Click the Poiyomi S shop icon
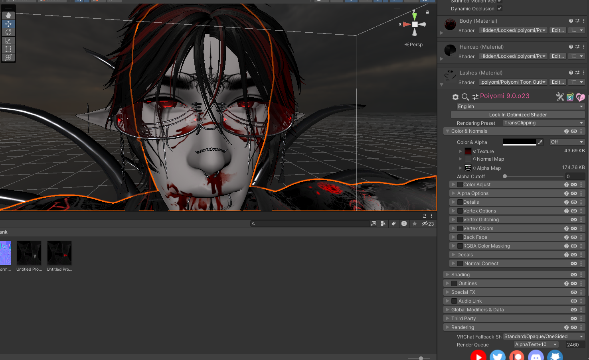The height and width of the screenshot is (360, 589). point(570,97)
